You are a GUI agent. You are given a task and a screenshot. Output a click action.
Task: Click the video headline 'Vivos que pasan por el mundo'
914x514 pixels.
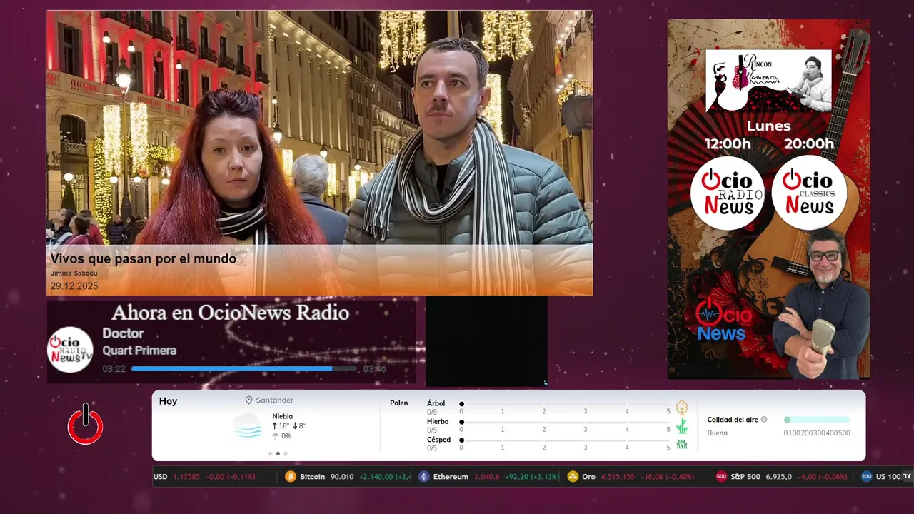click(x=143, y=259)
